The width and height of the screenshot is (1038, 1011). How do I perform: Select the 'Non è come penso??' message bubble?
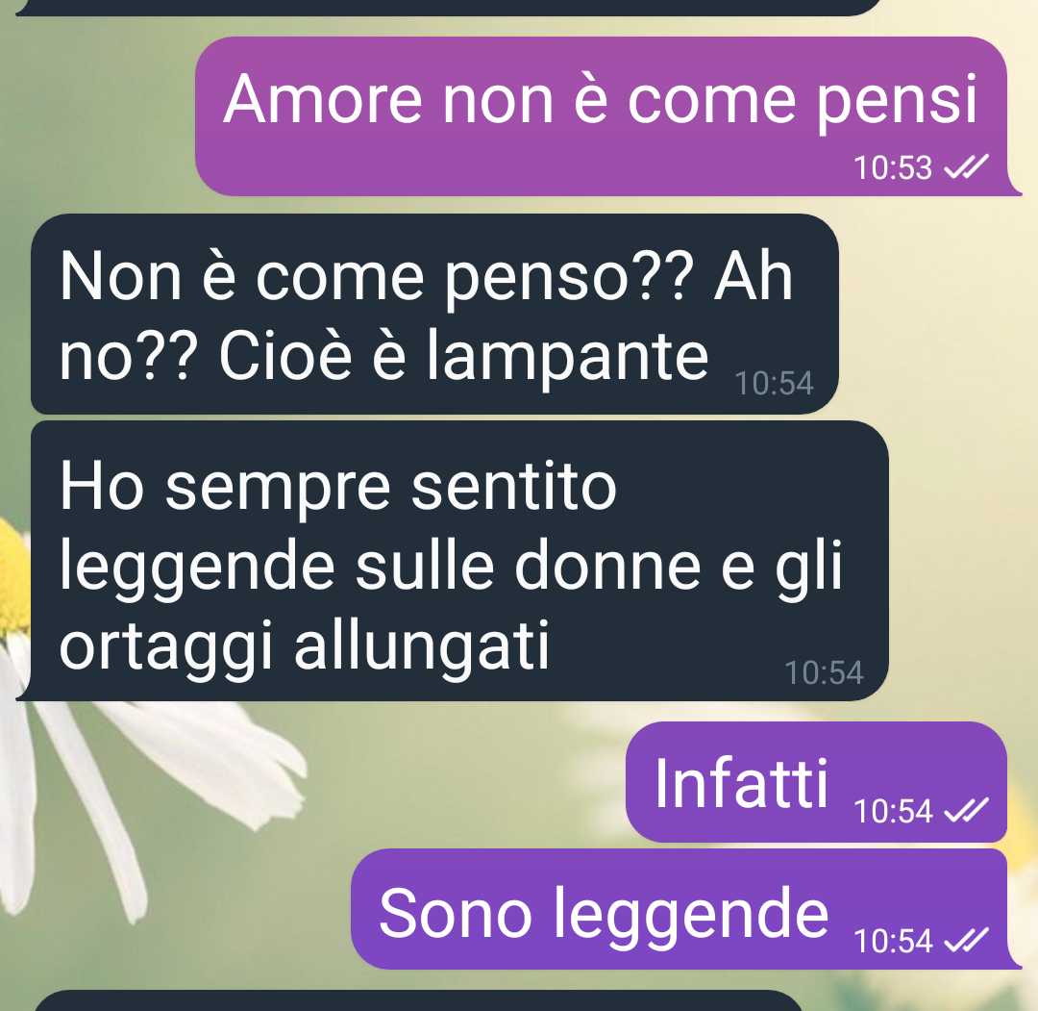pyautogui.click(x=435, y=314)
